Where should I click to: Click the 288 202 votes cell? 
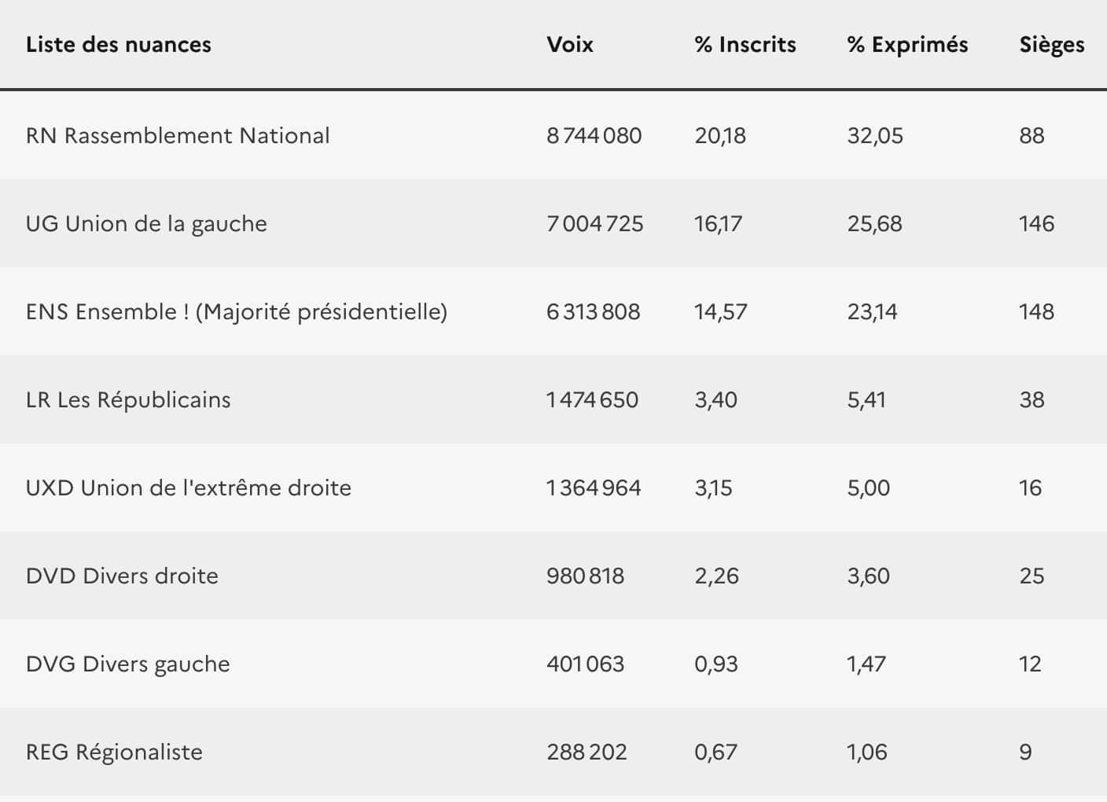[x=587, y=752]
